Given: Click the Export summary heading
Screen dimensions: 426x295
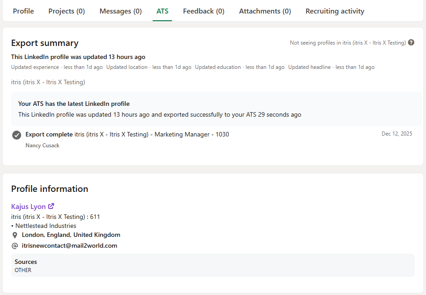Looking at the screenshot, I should (45, 43).
